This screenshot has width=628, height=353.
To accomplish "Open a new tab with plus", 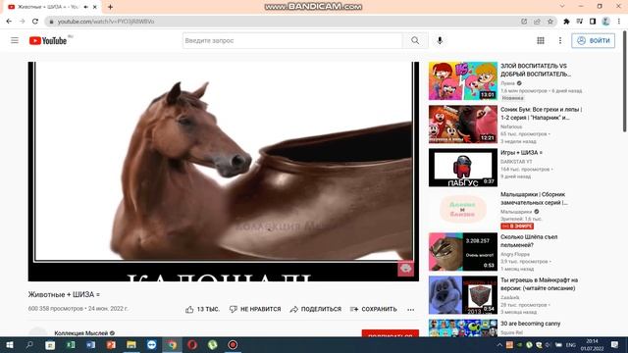I will [x=110, y=7].
